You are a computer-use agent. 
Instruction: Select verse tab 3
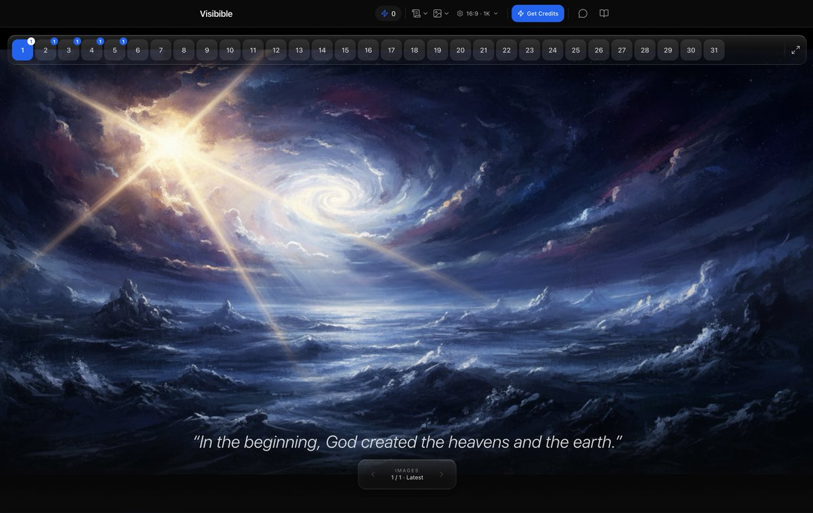68,50
